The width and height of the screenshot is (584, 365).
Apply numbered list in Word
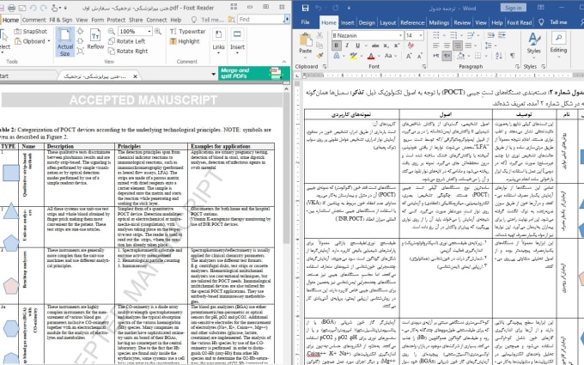pos(453,35)
